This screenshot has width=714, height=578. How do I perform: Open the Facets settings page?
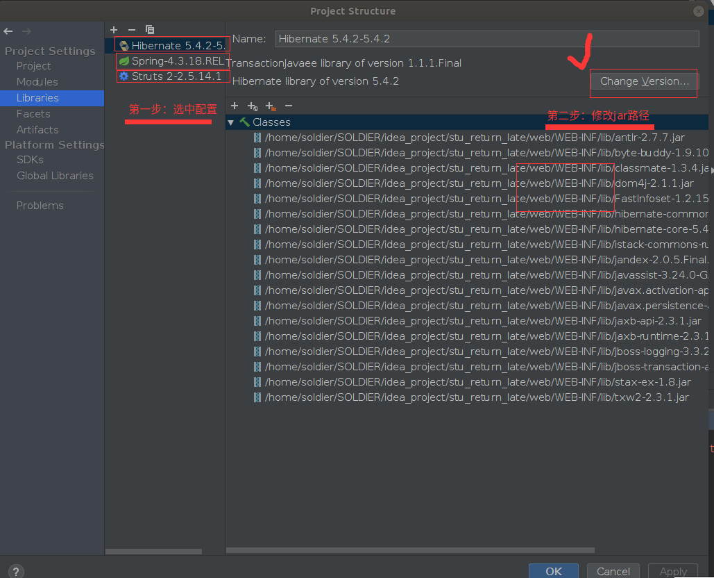[33, 114]
